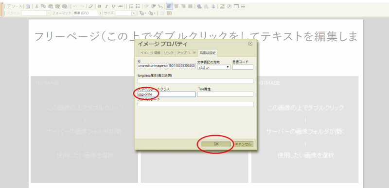Click the insert table icon
The width and height of the screenshot is (389, 188).
pos(236,6)
